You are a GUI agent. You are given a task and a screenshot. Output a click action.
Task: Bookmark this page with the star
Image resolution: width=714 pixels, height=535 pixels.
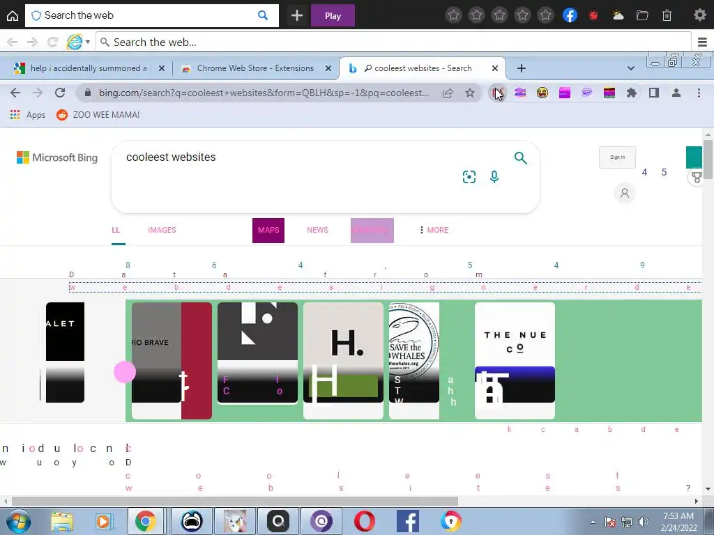click(470, 93)
